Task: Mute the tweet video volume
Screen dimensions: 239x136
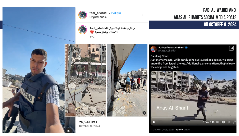Action: (x=223, y=122)
